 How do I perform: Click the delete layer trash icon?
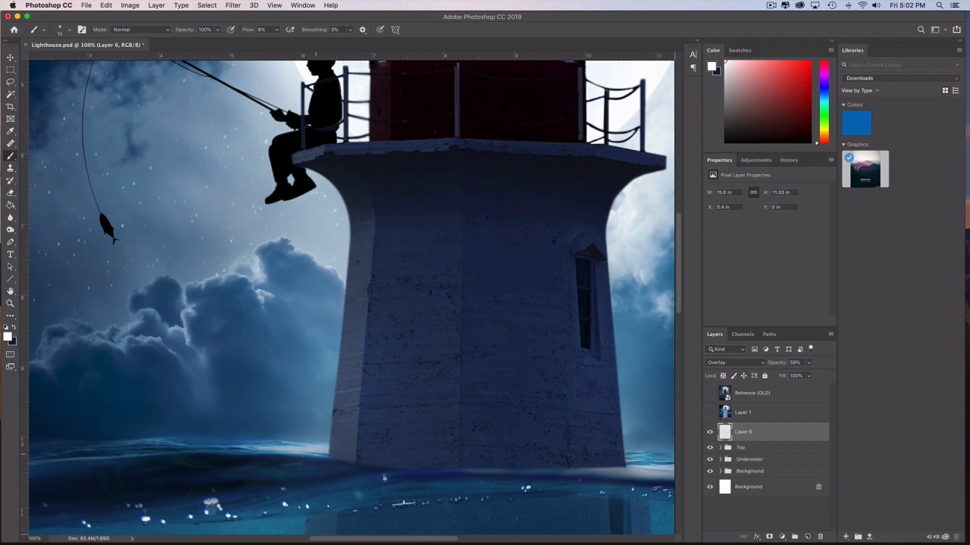[x=820, y=537]
